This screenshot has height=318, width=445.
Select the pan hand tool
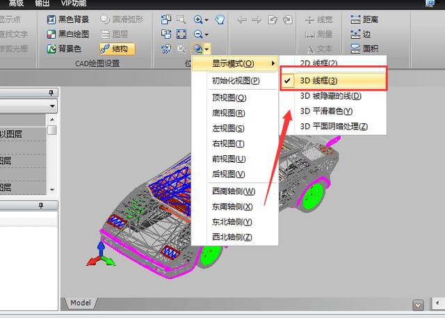(220, 19)
